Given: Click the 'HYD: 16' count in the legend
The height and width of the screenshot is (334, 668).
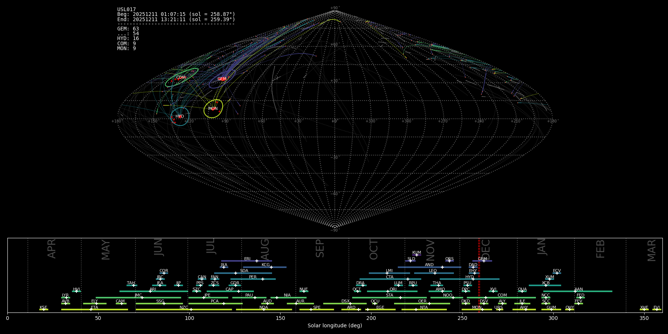Looking at the screenshot, I should (x=128, y=39).
